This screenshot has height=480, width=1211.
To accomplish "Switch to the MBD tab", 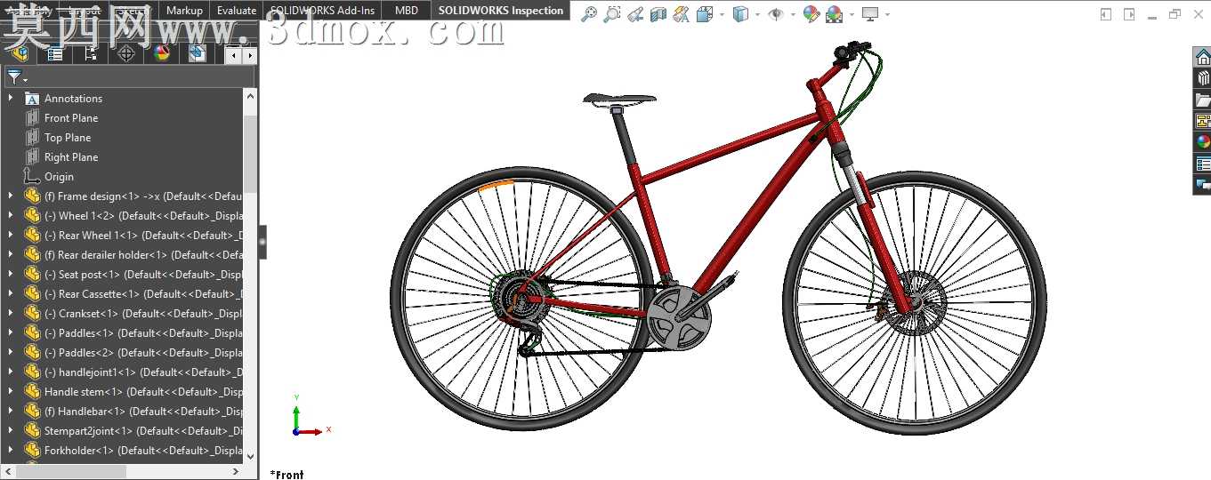I will (x=406, y=11).
